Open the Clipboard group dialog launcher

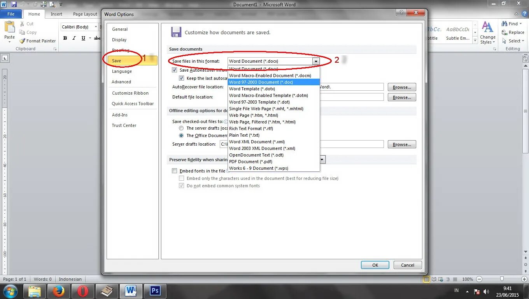55,49
